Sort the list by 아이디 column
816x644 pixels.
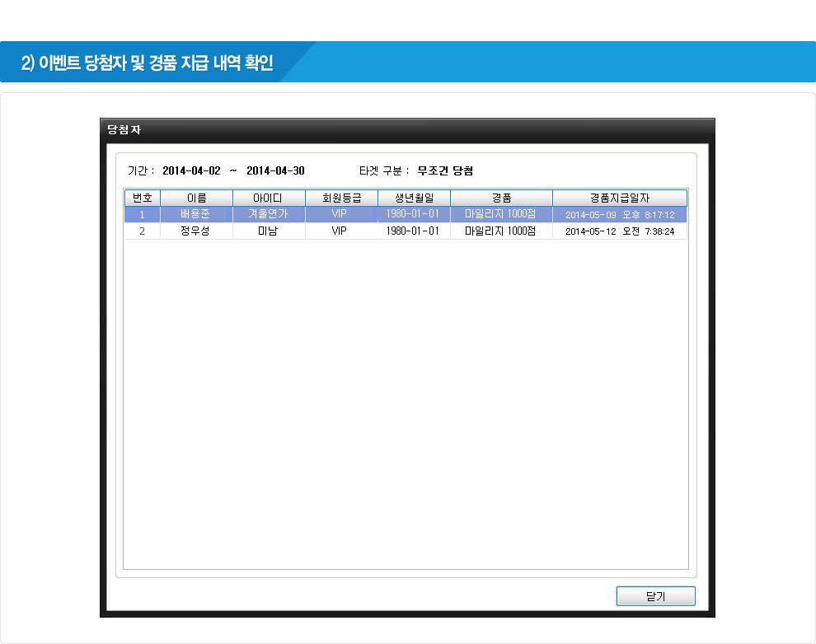(x=268, y=198)
